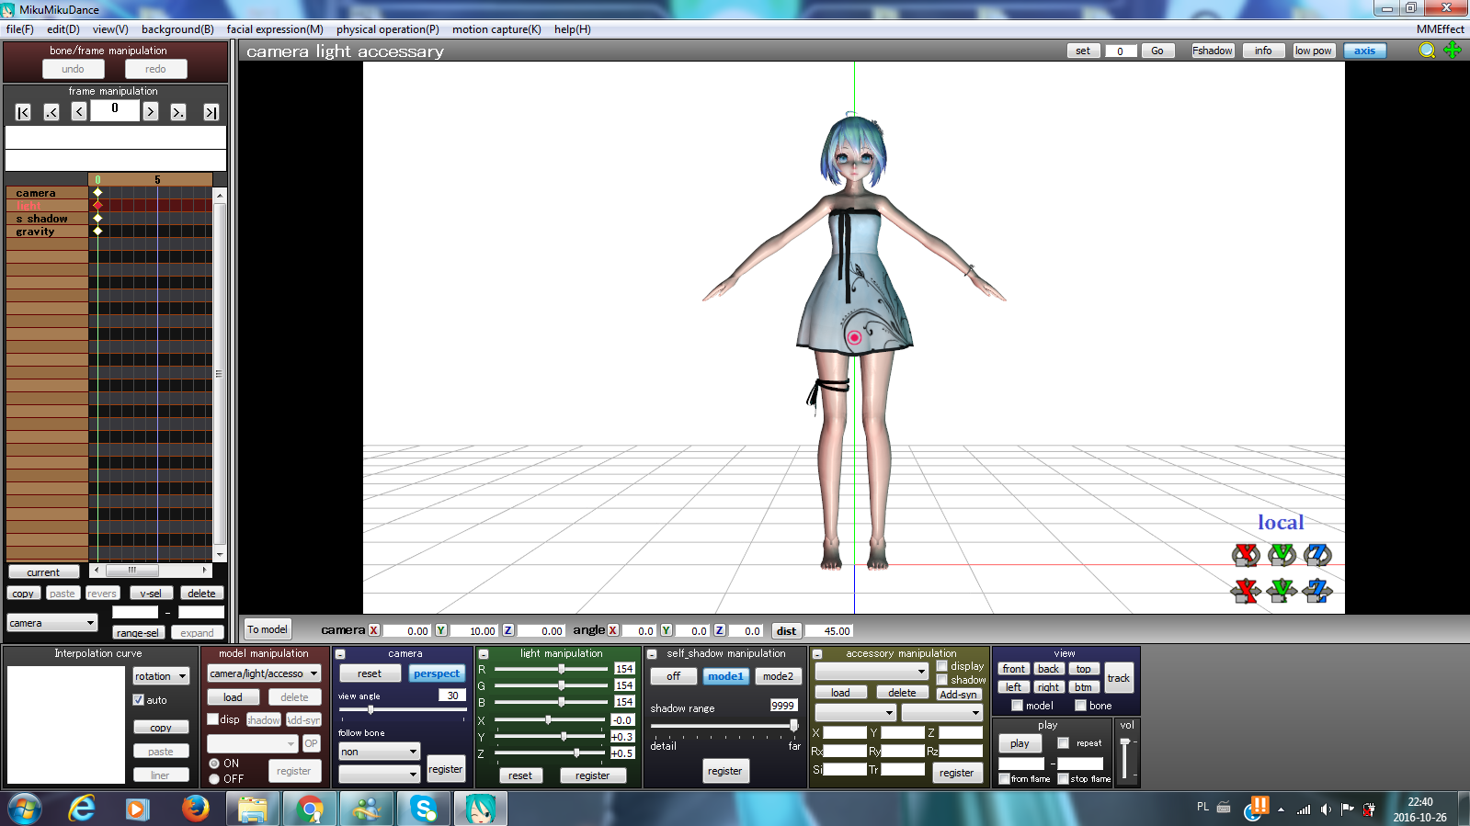Click the green move cross icon
This screenshot has height=826, width=1470.
point(1453,51)
